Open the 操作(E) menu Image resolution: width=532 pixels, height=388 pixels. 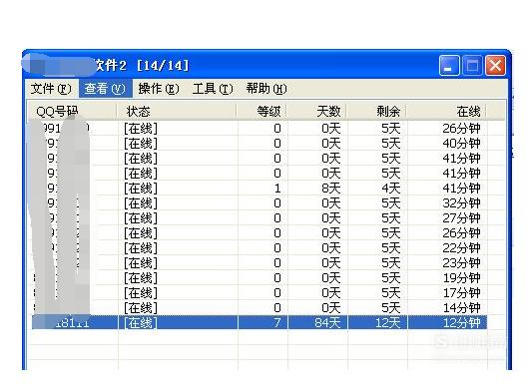[x=159, y=89]
